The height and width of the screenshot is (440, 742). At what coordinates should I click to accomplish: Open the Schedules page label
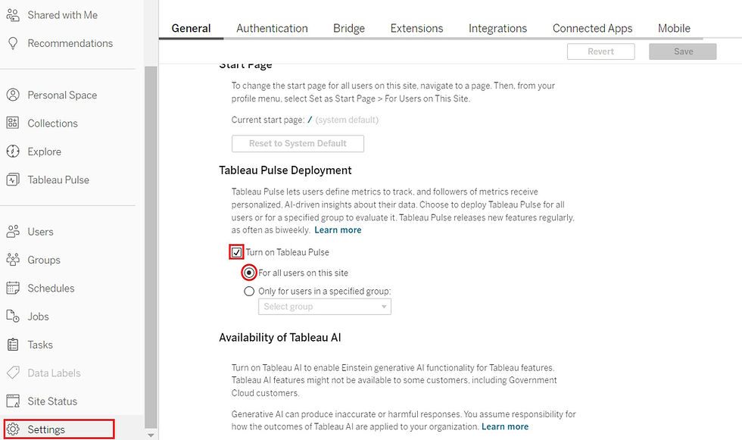click(x=51, y=288)
